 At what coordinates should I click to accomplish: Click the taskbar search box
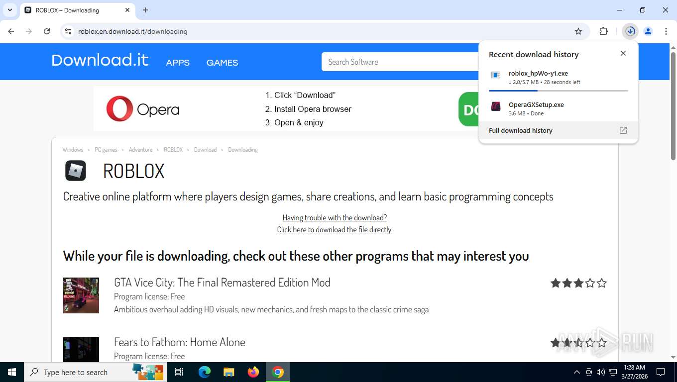pyautogui.click(x=95, y=372)
